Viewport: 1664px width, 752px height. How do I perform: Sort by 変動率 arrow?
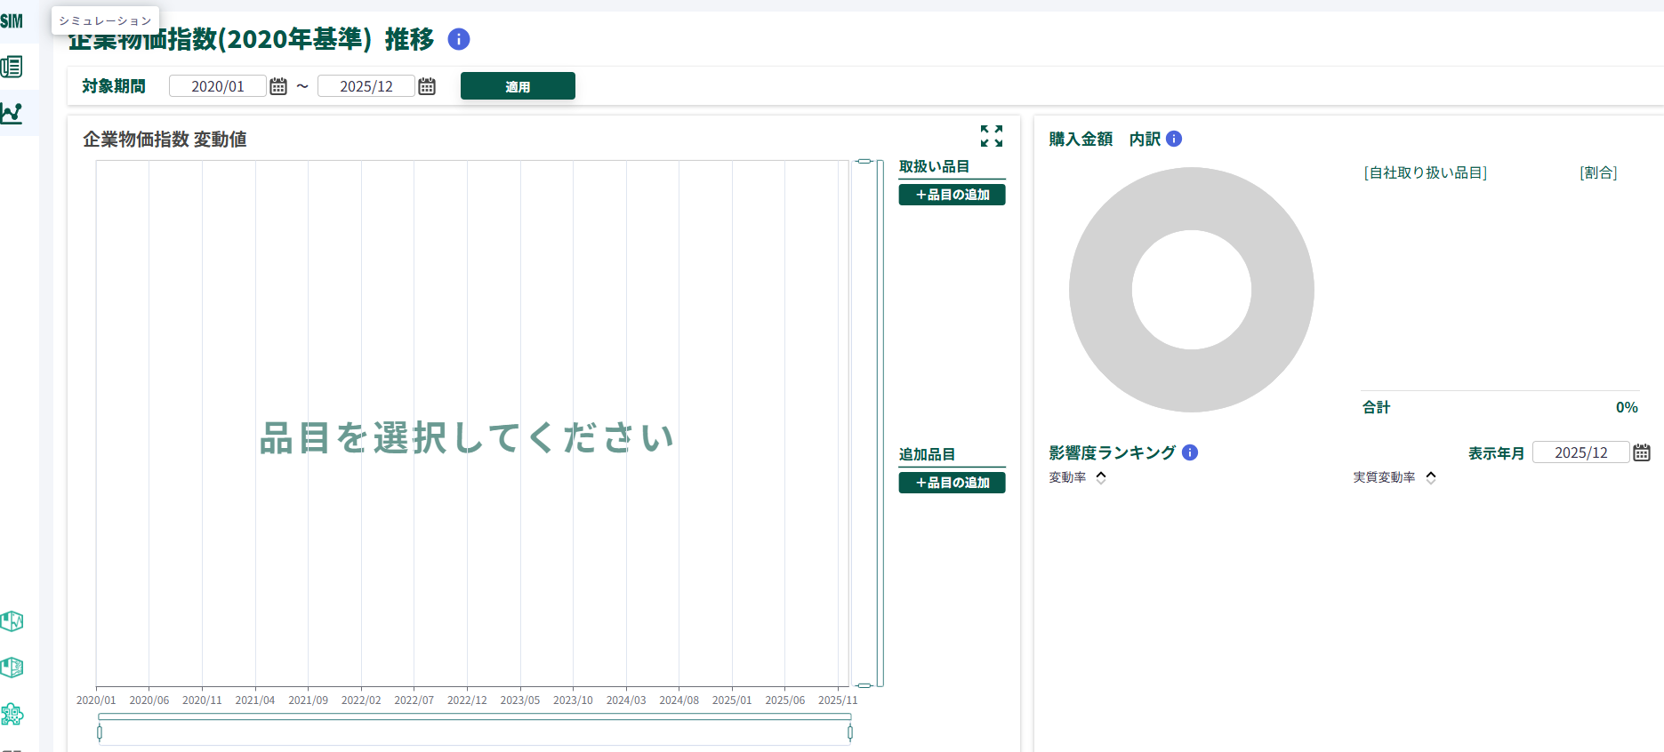click(1101, 477)
